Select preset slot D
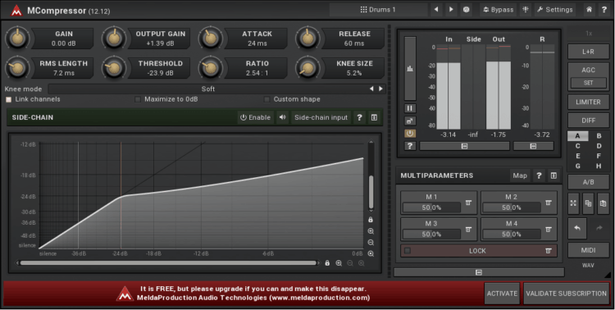This screenshot has width=615, height=310. (x=599, y=146)
